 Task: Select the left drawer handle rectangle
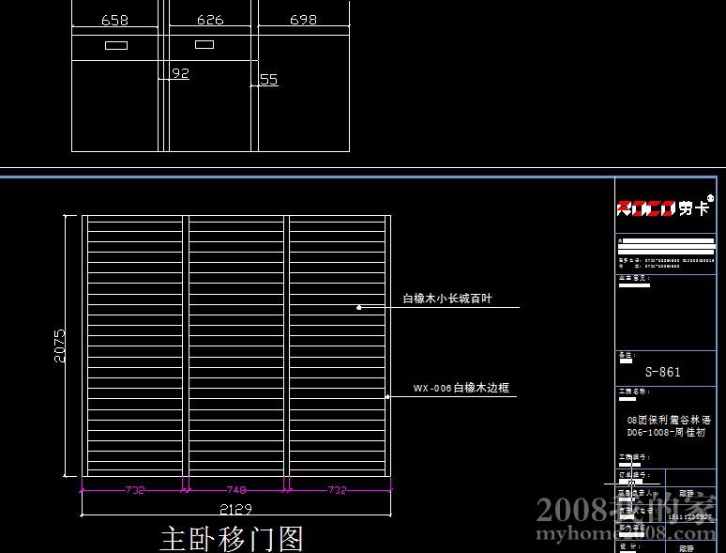point(116,45)
